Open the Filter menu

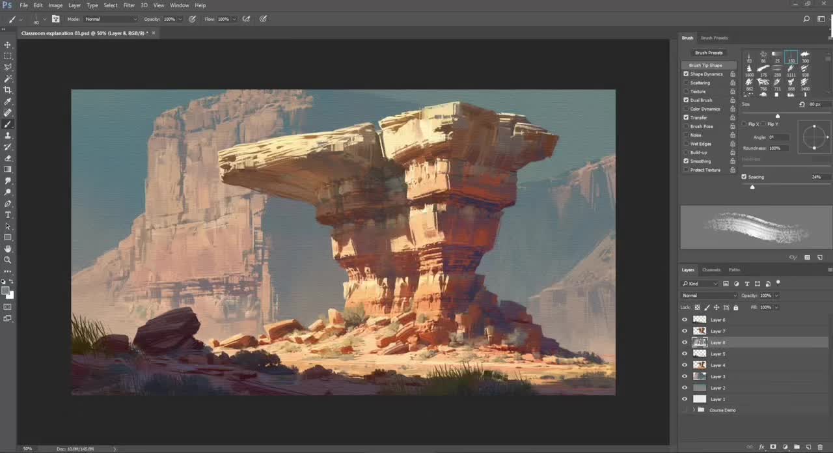pyautogui.click(x=129, y=5)
